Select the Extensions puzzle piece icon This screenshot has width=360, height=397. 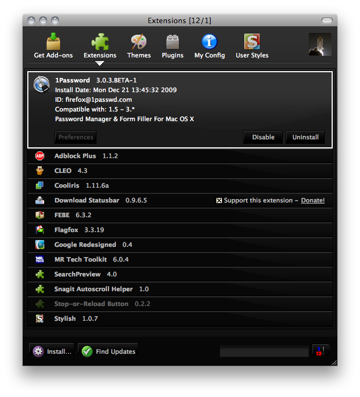point(100,42)
